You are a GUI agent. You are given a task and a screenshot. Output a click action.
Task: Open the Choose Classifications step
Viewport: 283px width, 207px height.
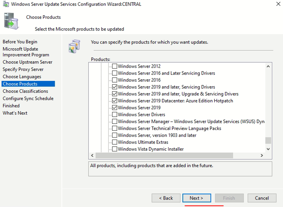pos(25,91)
